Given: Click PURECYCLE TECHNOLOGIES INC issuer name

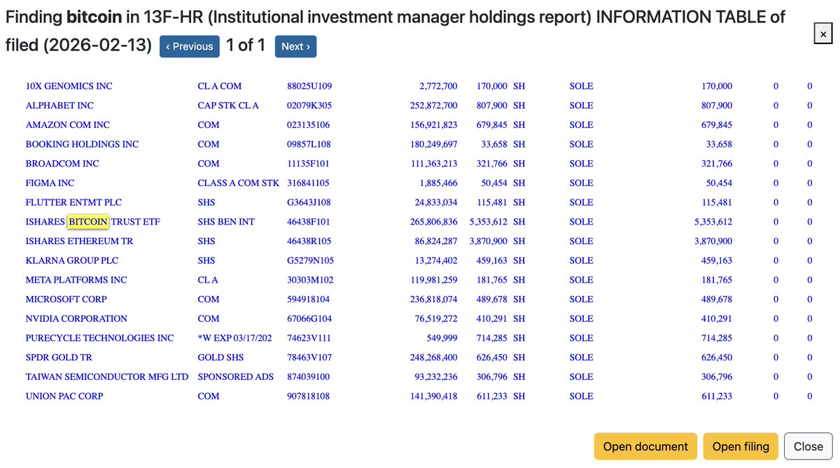Looking at the screenshot, I should pyautogui.click(x=99, y=338).
